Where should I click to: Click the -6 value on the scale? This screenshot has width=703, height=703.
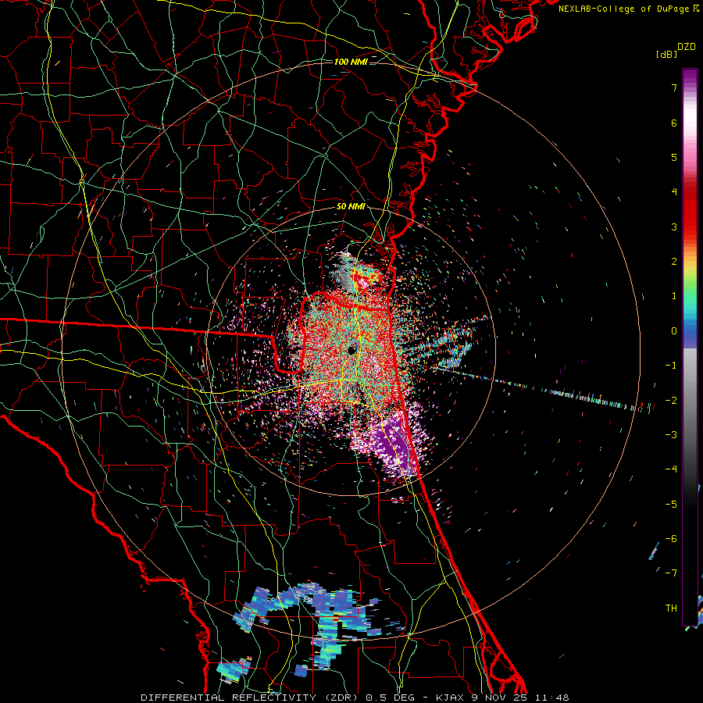671,539
